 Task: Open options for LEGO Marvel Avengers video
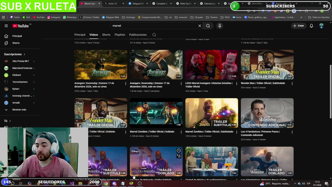coord(237,84)
